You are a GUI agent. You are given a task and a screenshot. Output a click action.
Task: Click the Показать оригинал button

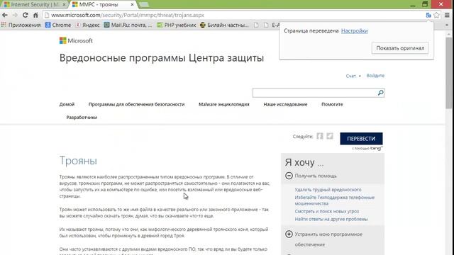pos(400,48)
